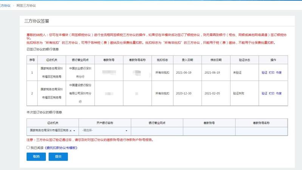Click the 操作 column header
This screenshot has width=302, height=170.
tap(271, 60)
